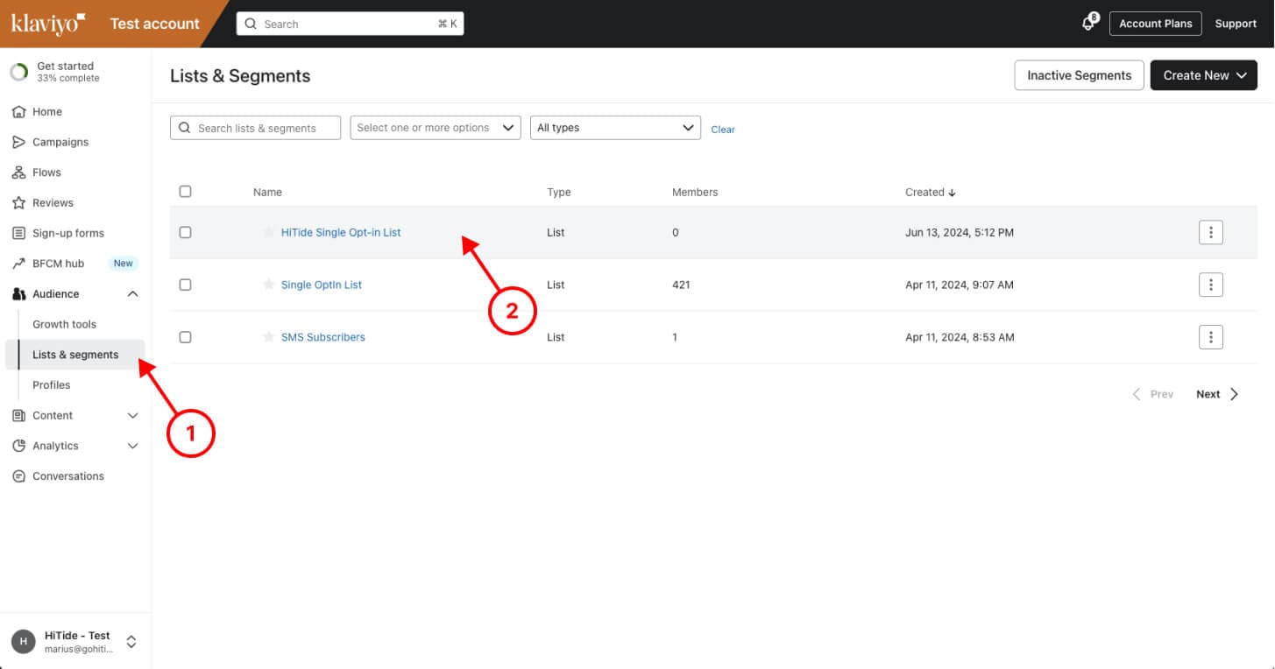Click the Sign-up forms icon
Screen dimensions: 1275x669
pos(18,233)
